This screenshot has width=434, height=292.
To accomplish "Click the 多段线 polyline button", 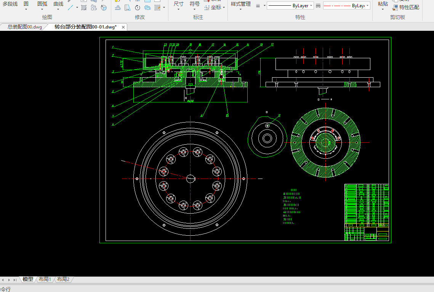I will coord(10,4).
